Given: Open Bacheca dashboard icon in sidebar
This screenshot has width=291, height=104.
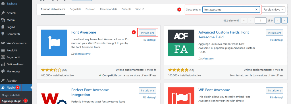Looking at the screenshot, I should coord(3,3).
